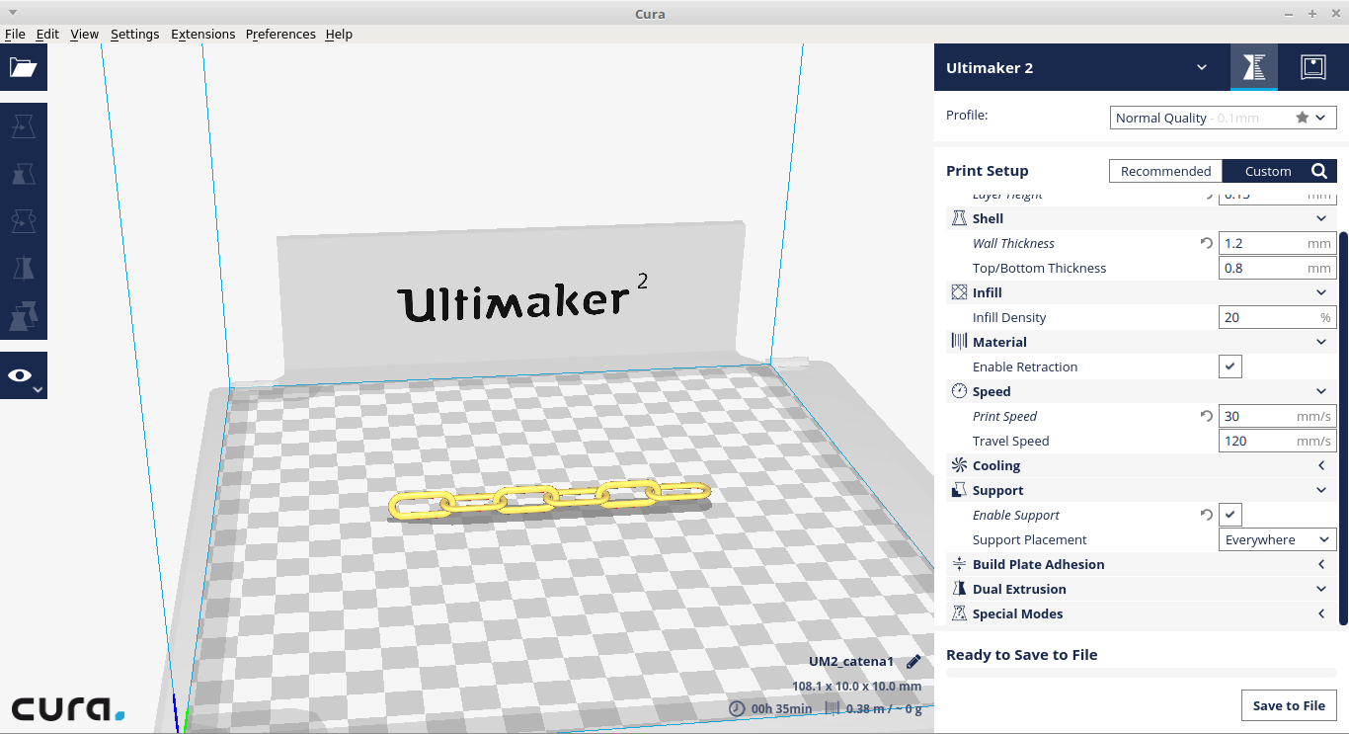Switch to Recommended print setup
This screenshot has height=734, width=1349.
click(x=1165, y=171)
